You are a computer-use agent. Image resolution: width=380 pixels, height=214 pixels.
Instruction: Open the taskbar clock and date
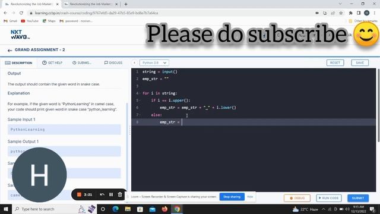(359, 209)
